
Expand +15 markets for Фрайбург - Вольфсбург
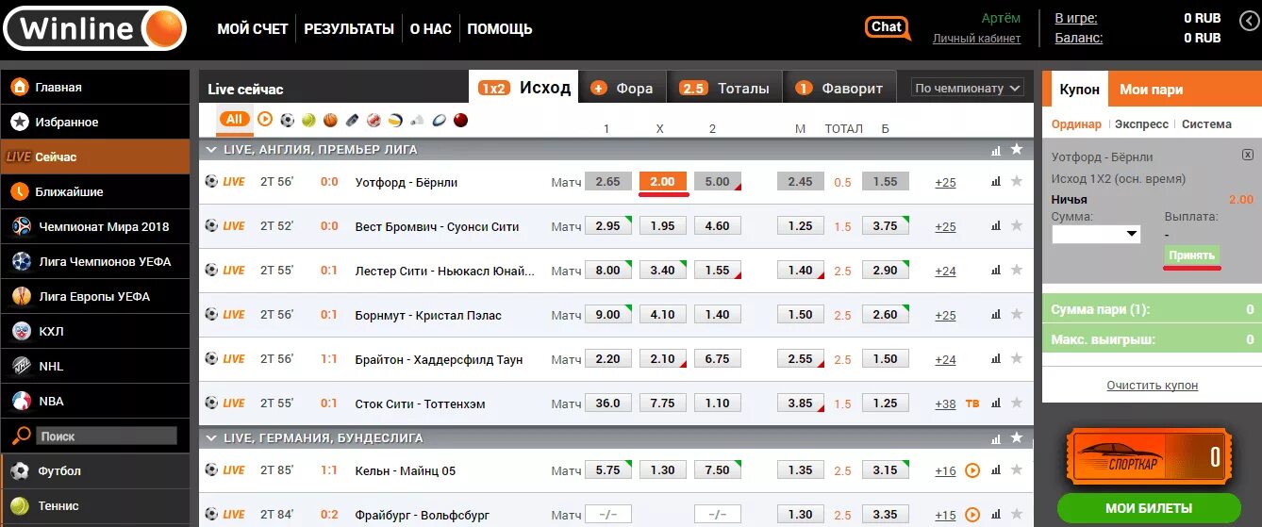945,516
